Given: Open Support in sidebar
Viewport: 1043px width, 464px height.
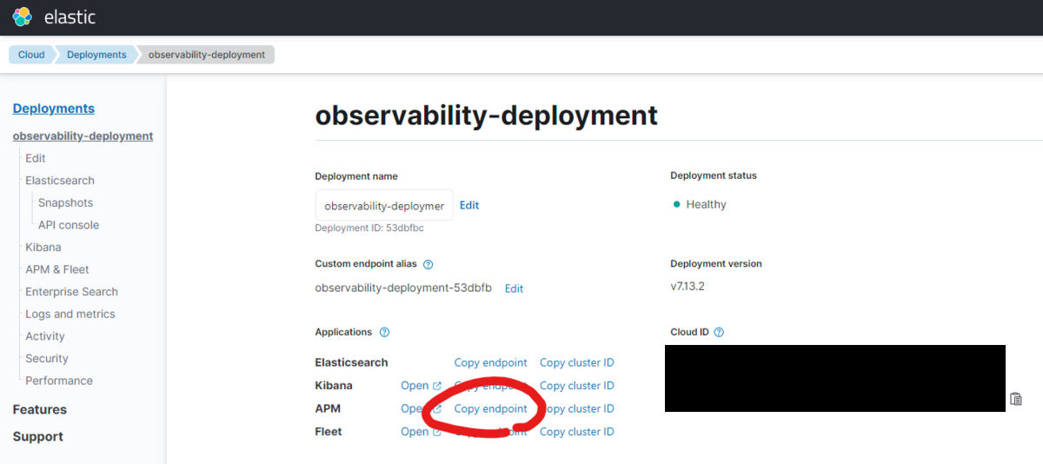Looking at the screenshot, I should click(x=38, y=437).
